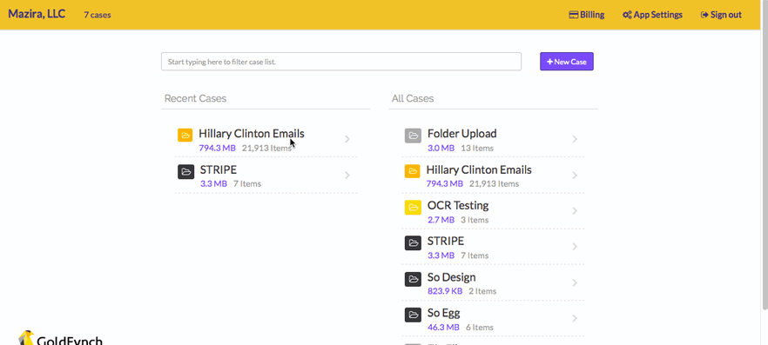The height and width of the screenshot is (345, 768).
Task: Click '46.3 MB' size under So Egg
Action: tap(443, 328)
